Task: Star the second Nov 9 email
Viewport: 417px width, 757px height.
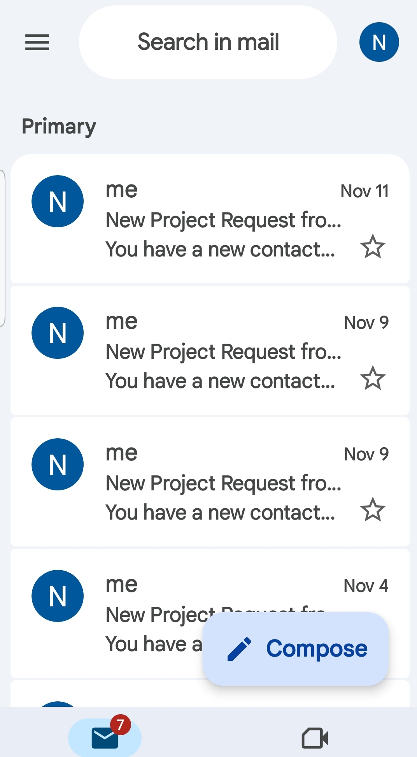Action: coord(373,509)
